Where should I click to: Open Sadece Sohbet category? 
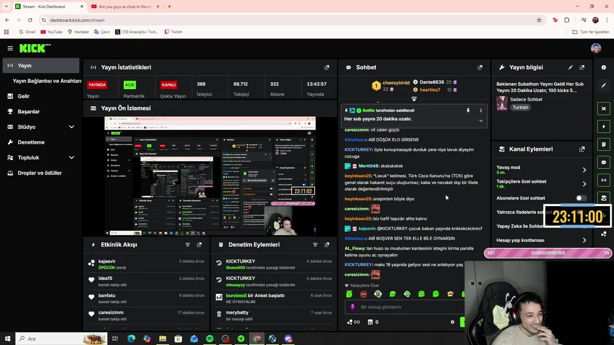point(526,100)
